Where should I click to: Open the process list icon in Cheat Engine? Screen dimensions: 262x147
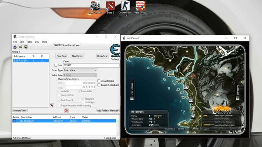(15, 47)
